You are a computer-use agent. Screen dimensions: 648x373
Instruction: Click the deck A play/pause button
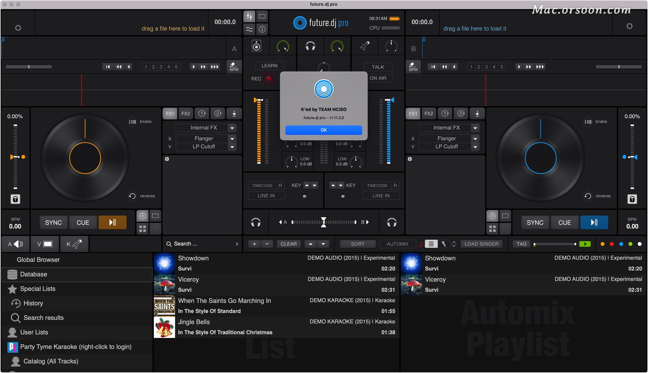pyautogui.click(x=112, y=222)
